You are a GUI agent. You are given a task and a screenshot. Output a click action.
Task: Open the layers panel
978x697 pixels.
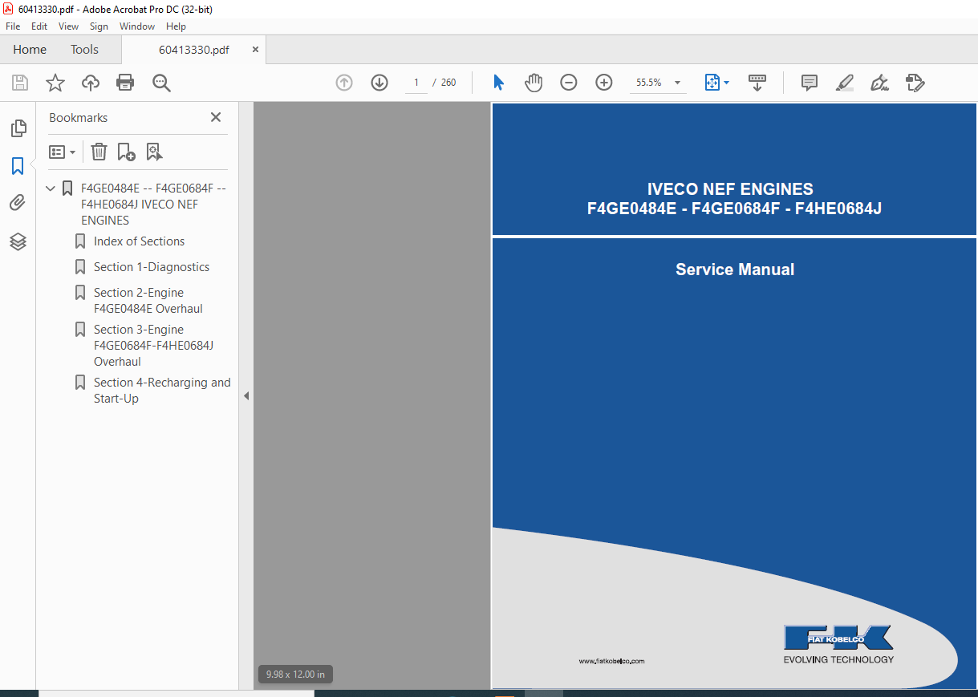pos(18,241)
